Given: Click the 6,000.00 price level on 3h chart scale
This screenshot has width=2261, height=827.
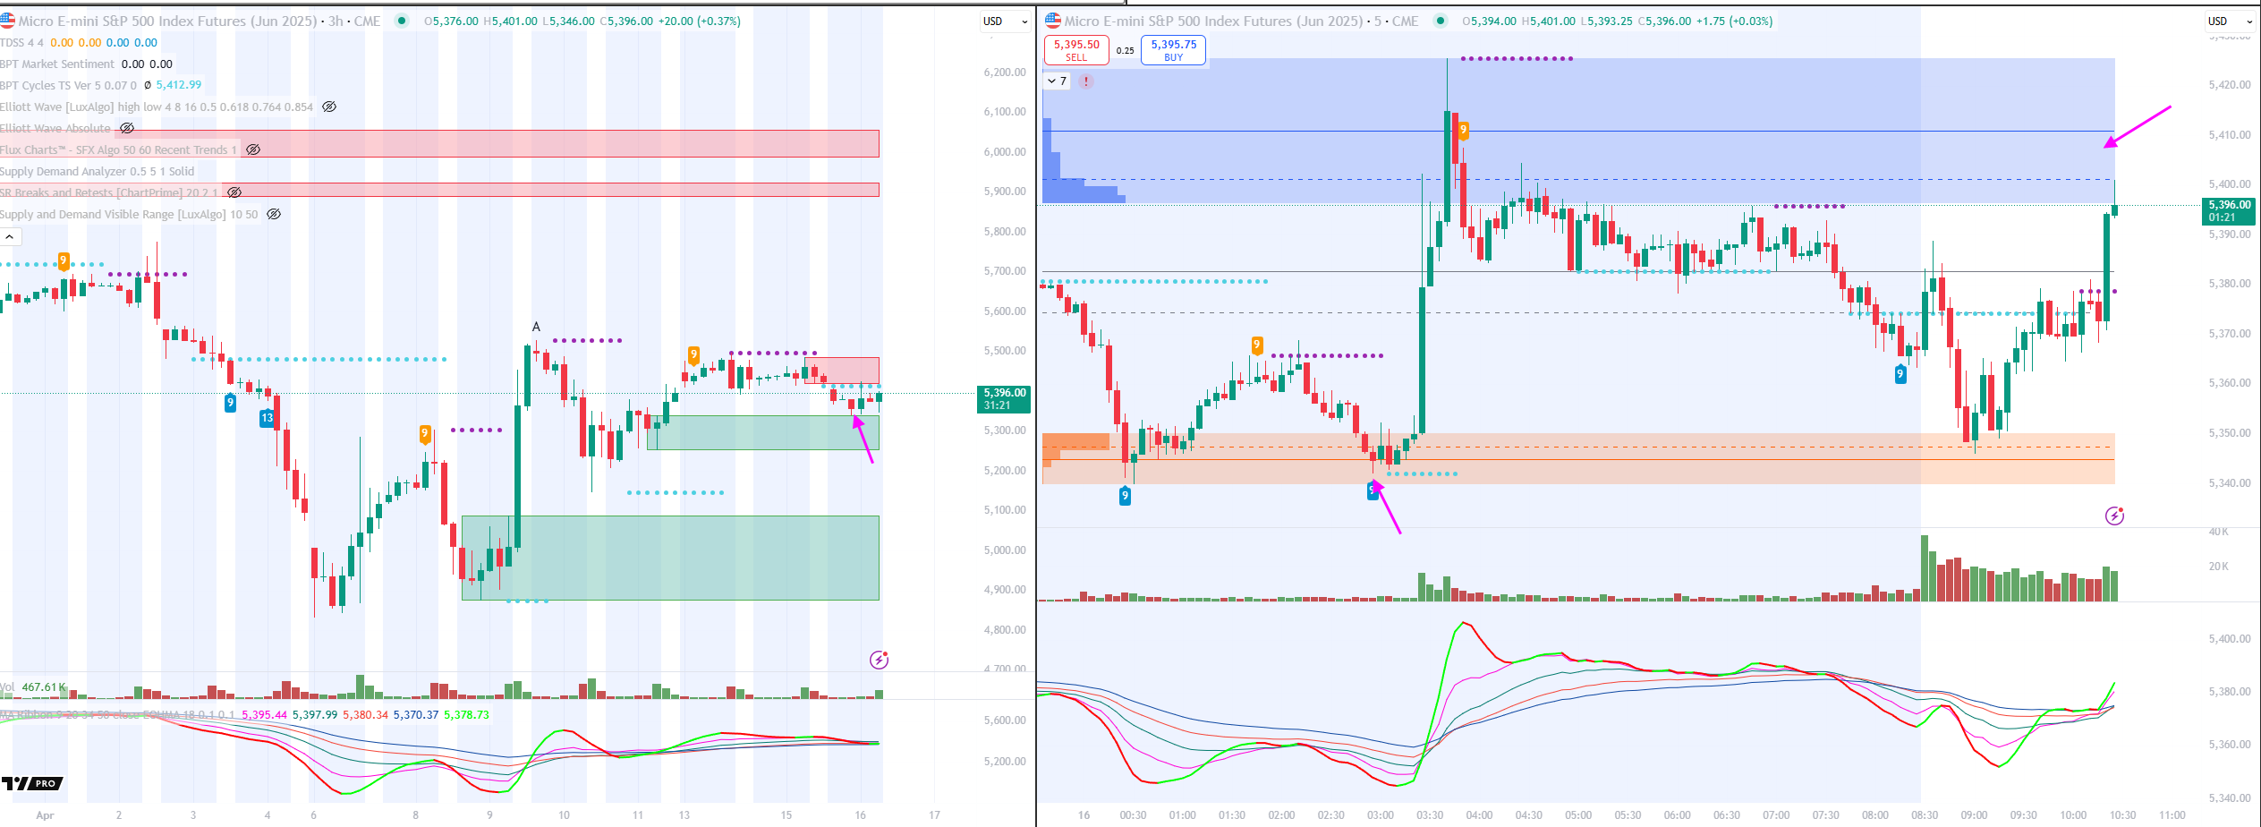Looking at the screenshot, I should pyautogui.click(x=1005, y=152).
